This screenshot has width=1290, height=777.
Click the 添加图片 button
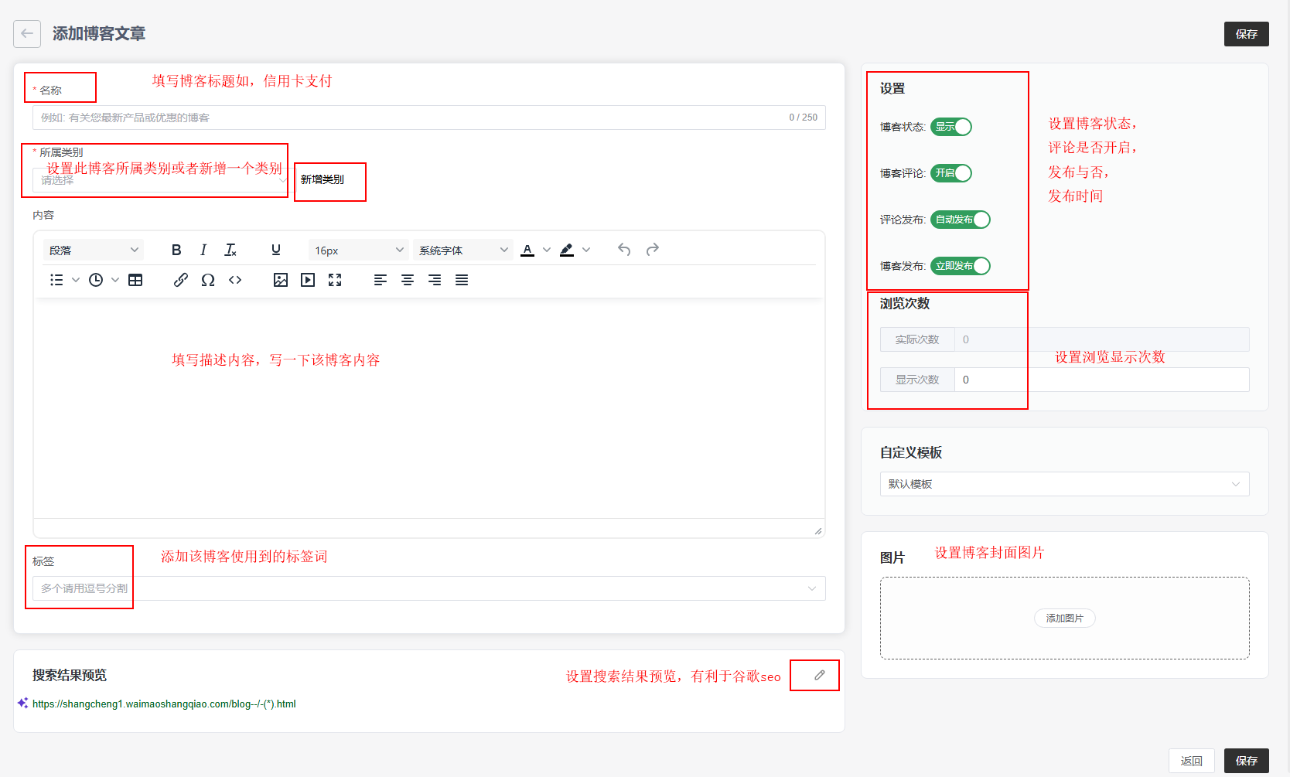point(1064,619)
